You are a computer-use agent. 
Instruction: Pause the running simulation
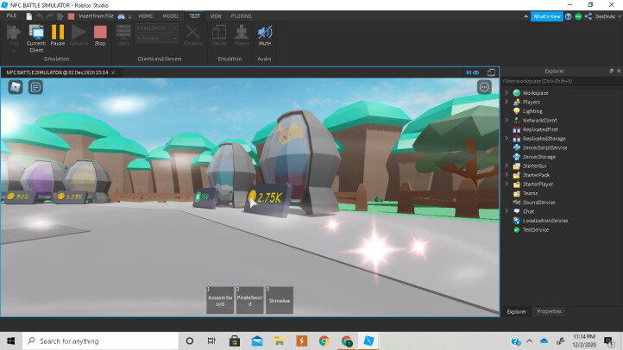click(58, 34)
